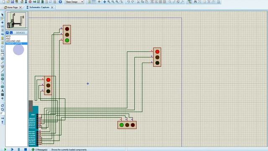Undo the last action
Screen dimensions: 268x151
[129, 2]
